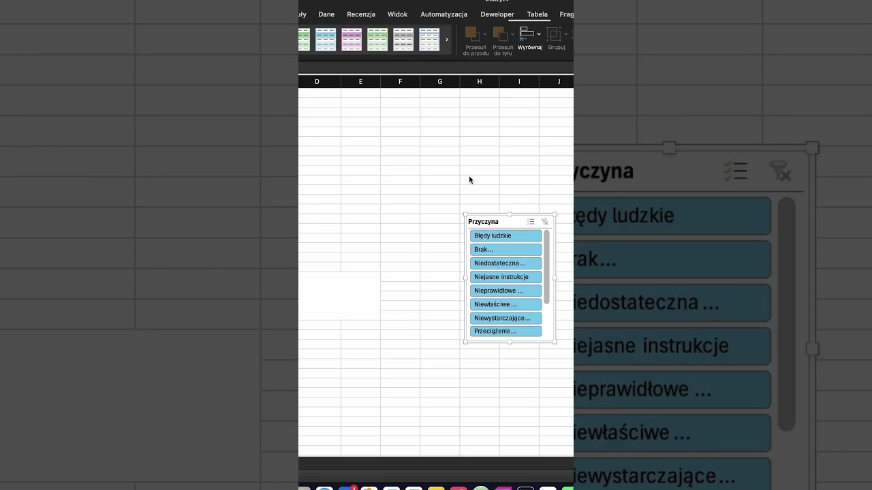Image resolution: width=872 pixels, height=490 pixels.
Task: Click the Grupuj group icon
Action: point(553,33)
